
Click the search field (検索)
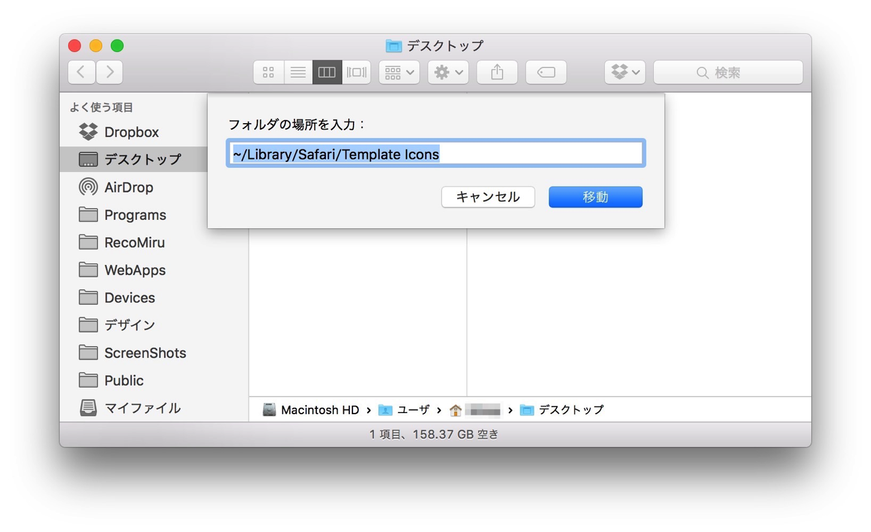click(728, 72)
